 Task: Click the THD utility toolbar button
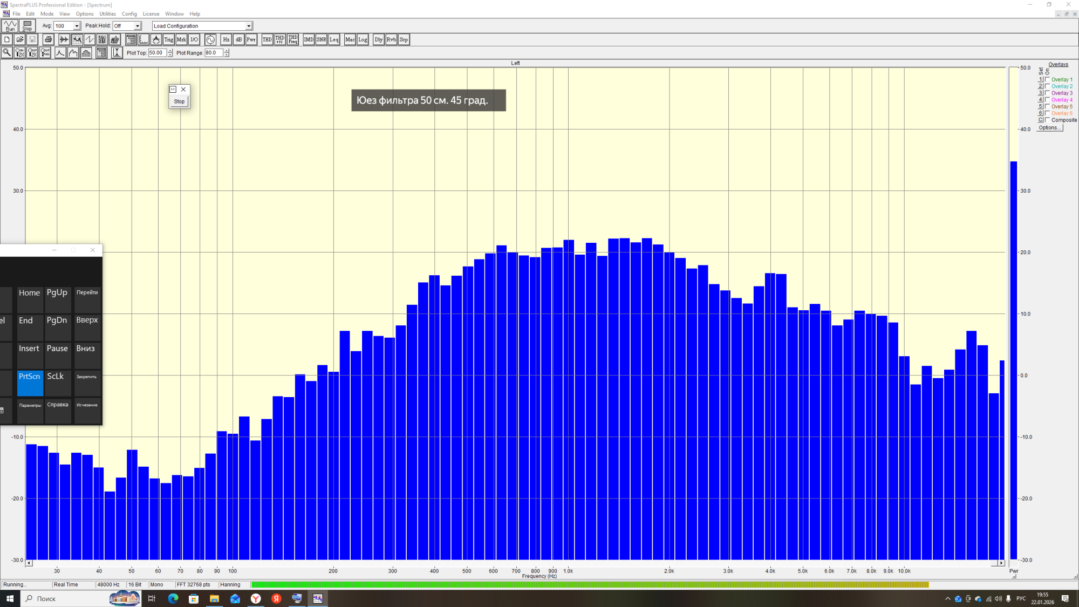point(267,39)
